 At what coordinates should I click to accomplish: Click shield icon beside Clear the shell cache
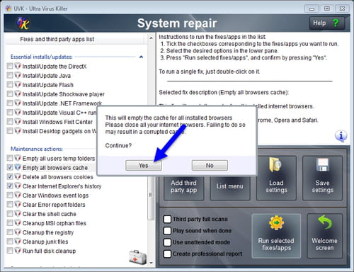18,214
